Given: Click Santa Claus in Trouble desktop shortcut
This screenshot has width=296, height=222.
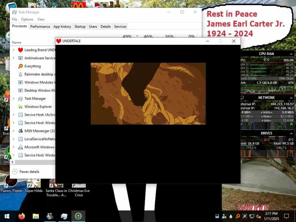Looking at the screenshot, I should click(56, 188).
